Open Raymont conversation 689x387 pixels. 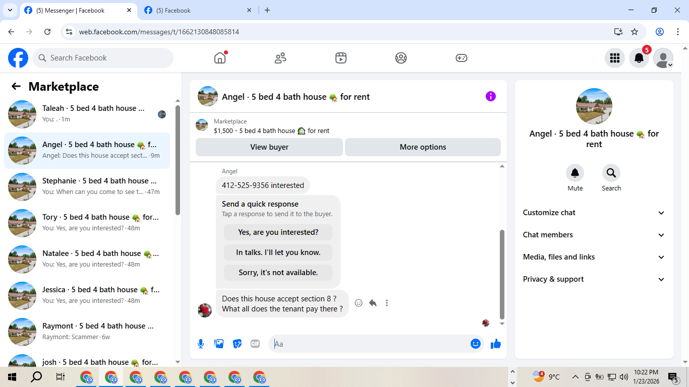(87, 332)
